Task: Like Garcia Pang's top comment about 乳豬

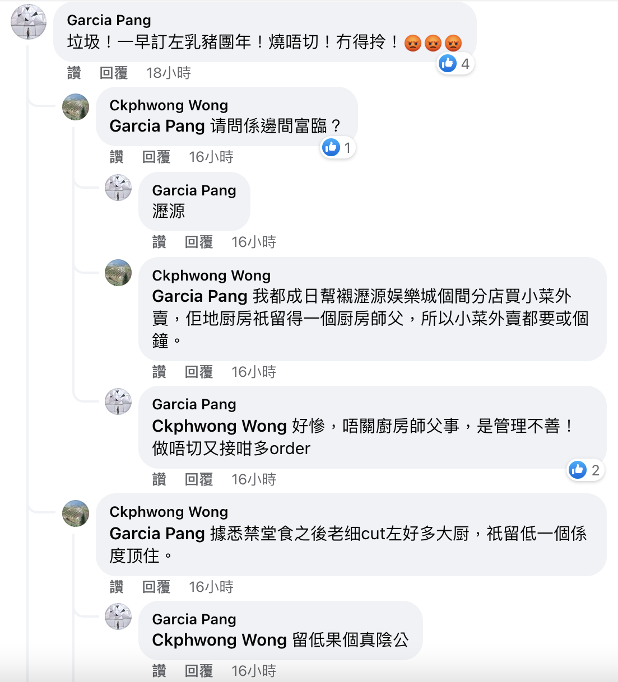Action: pyautogui.click(x=74, y=73)
